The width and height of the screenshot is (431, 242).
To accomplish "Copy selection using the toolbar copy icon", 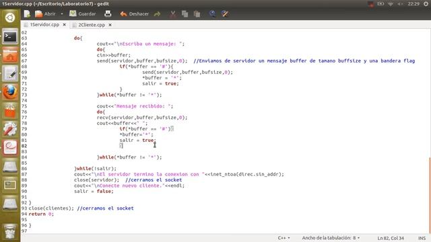I will 185,13.
